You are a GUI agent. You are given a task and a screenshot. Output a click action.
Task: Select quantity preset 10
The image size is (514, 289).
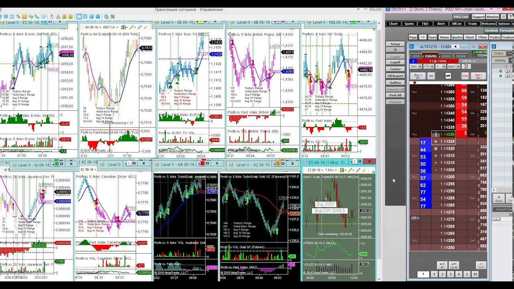click(x=475, y=274)
